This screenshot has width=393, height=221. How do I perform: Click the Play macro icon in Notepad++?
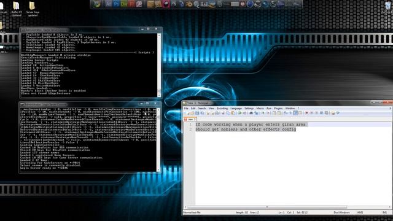317,113
